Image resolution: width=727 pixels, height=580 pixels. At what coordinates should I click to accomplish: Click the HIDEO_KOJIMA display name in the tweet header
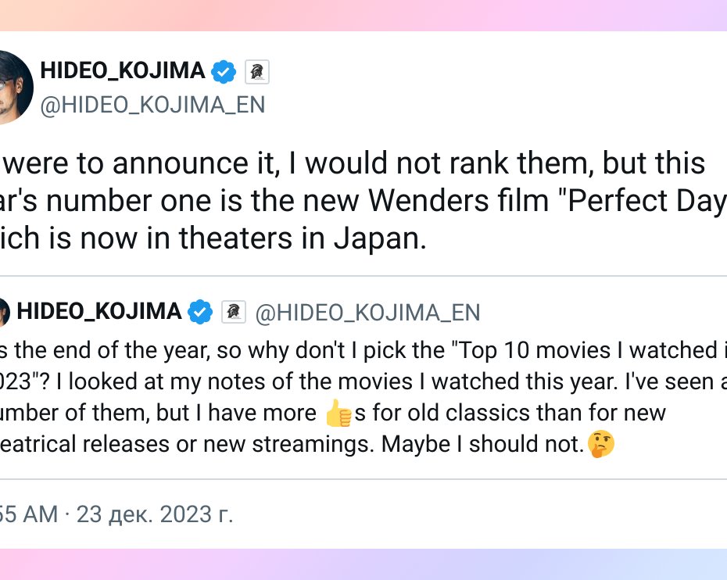click(x=123, y=72)
